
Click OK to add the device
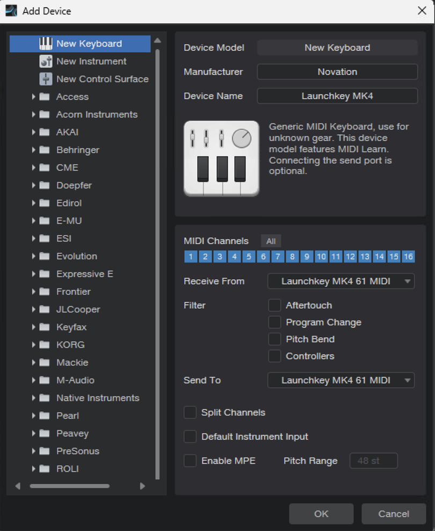point(321,514)
